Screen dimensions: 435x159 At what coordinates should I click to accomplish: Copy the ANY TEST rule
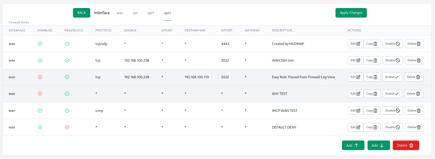click(x=372, y=94)
